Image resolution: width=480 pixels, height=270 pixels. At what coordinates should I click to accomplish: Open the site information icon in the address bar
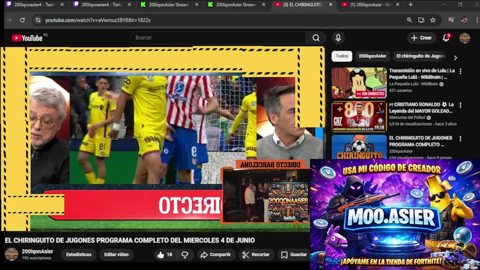point(37,20)
